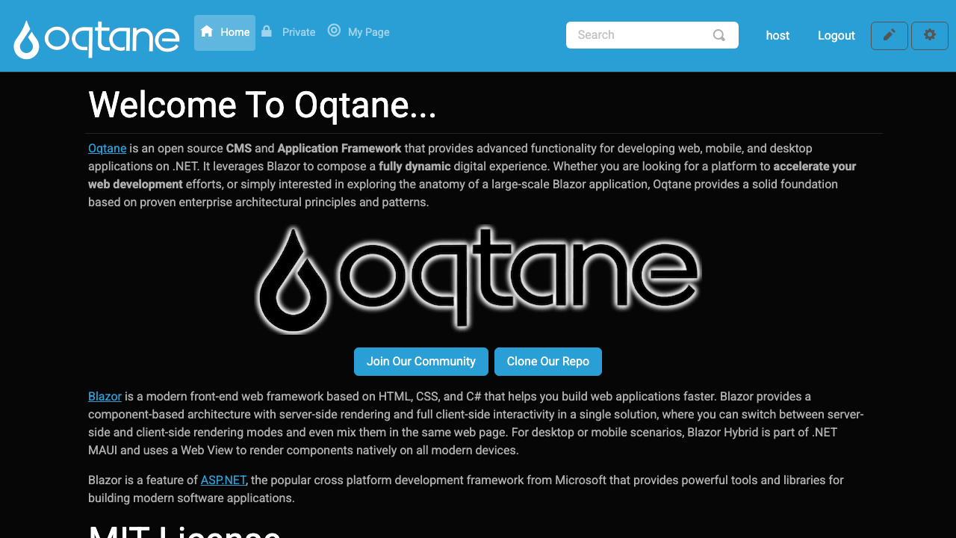Click the Join Our Community button
The height and width of the screenshot is (538, 956).
[421, 362]
